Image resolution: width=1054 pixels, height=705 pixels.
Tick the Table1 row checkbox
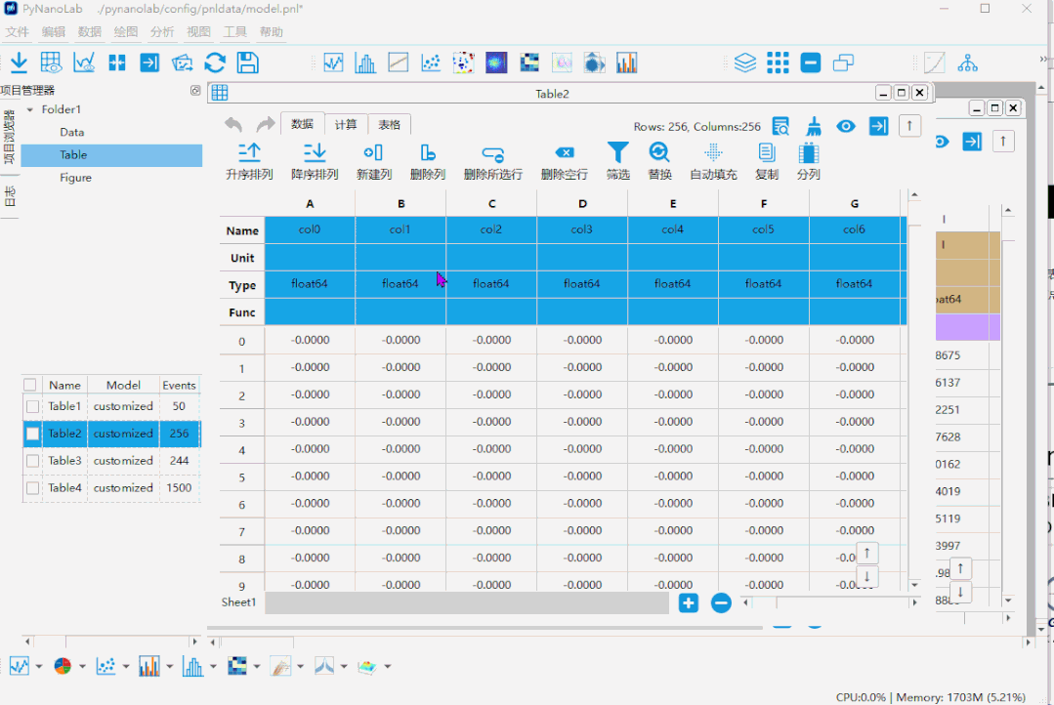pos(32,406)
